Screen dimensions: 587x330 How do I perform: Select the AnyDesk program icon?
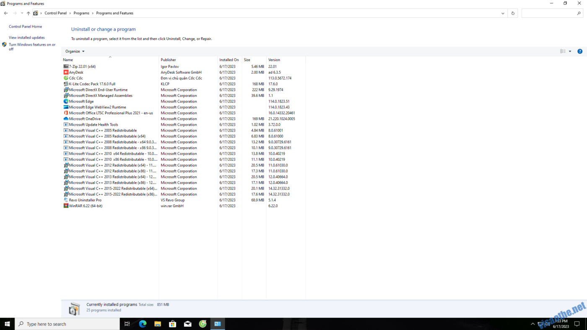(66, 72)
